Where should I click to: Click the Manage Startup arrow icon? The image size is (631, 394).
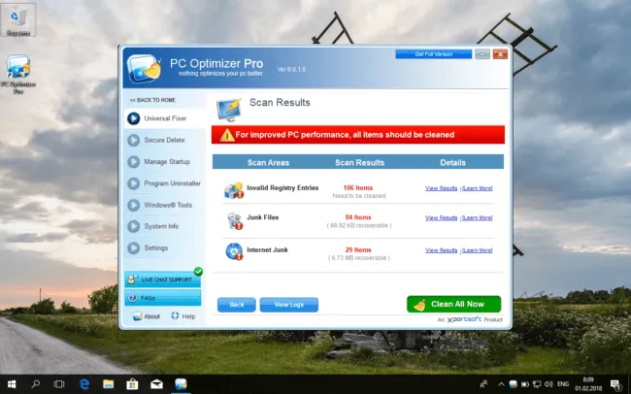click(x=134, y=162)
